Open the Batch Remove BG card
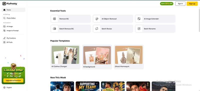The width and height of the screenshot is (200, 91). 70,29
